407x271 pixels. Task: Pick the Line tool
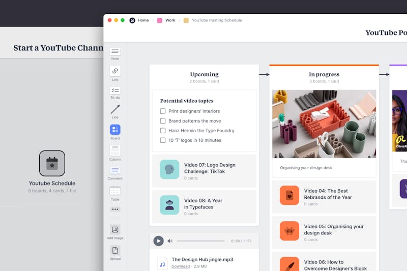[x=115, y=110]
